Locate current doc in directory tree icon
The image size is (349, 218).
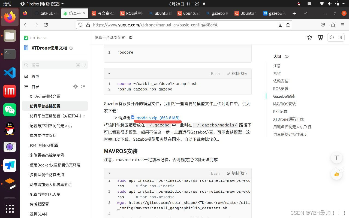(76, 87)
